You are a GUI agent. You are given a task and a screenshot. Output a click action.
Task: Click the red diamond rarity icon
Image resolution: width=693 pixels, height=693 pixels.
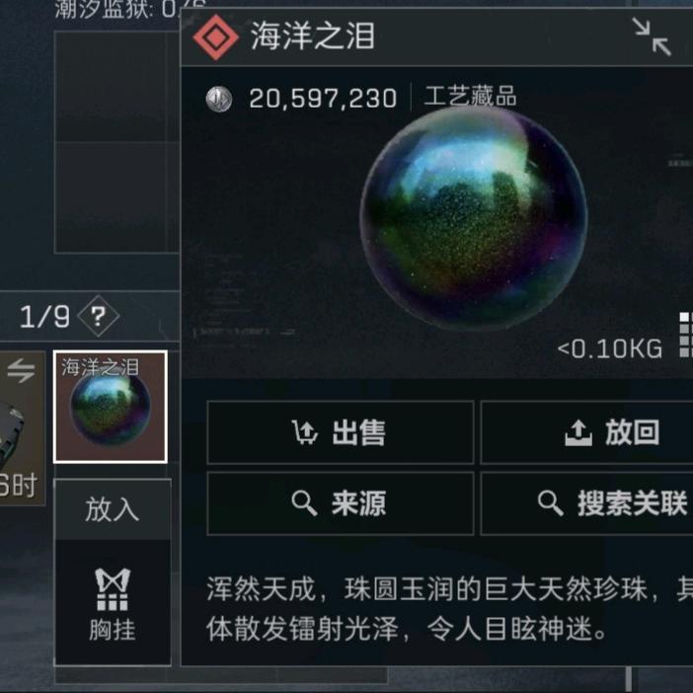coord(216,38)
